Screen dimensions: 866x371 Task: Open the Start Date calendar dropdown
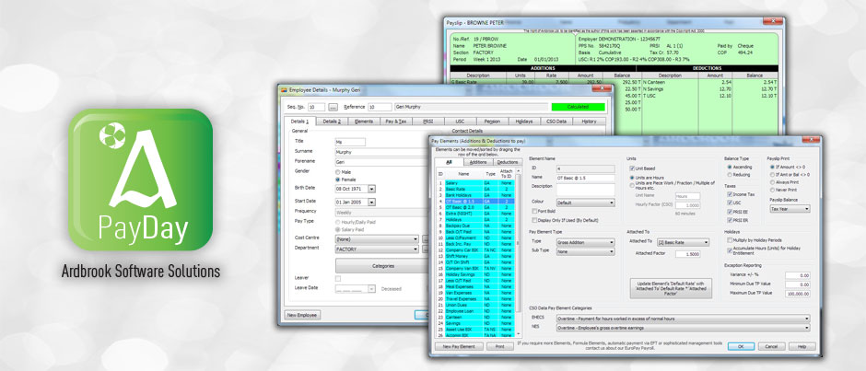point(371,201)
